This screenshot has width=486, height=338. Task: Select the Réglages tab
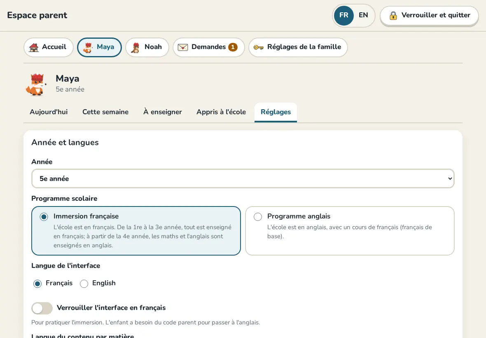tap(276, 112)
